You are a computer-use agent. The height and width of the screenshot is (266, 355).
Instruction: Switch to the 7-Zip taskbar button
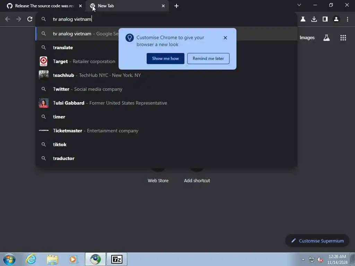(x=117, y=259)
